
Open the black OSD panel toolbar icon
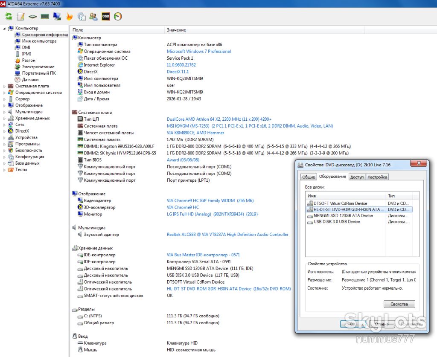[106, 17]
